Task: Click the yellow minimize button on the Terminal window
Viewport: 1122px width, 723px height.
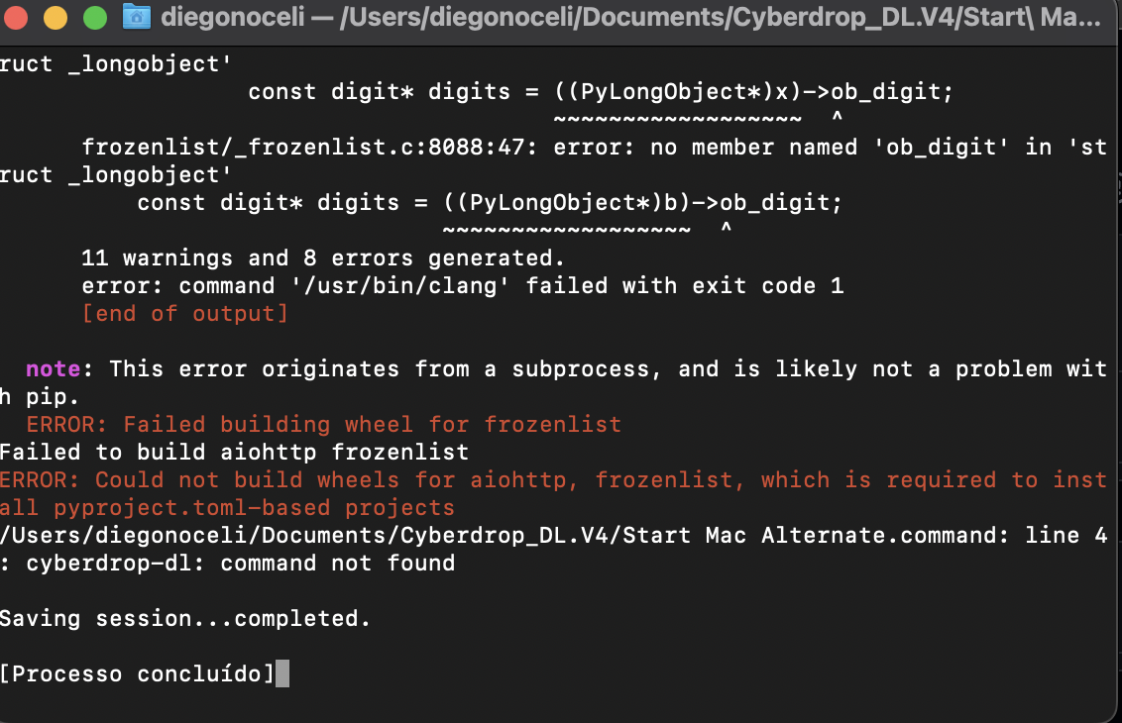Action: pos(57,17)
